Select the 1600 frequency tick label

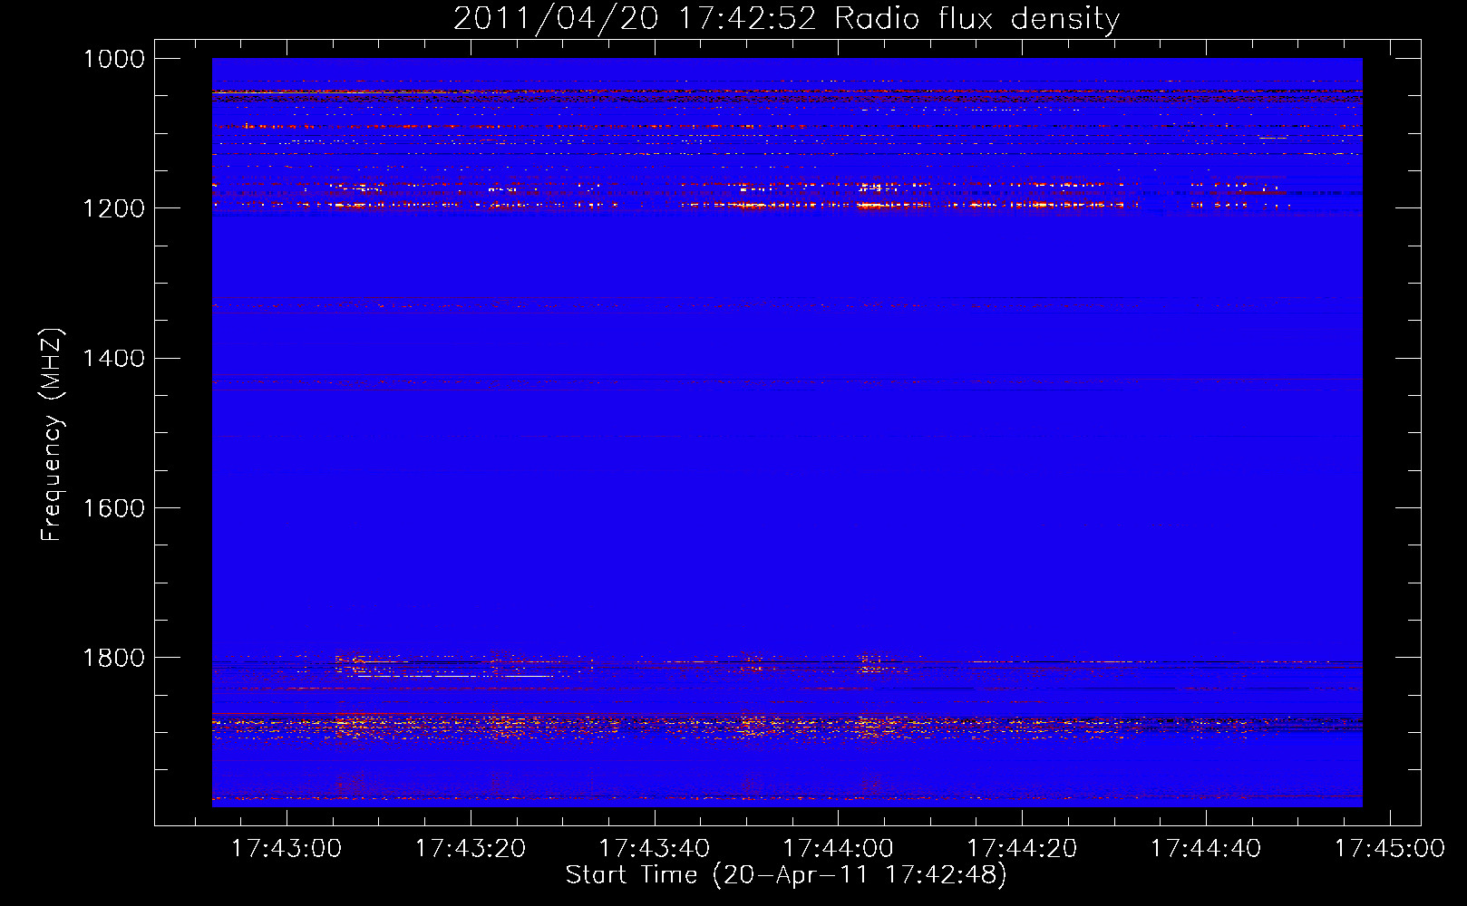tap(113, 508)
